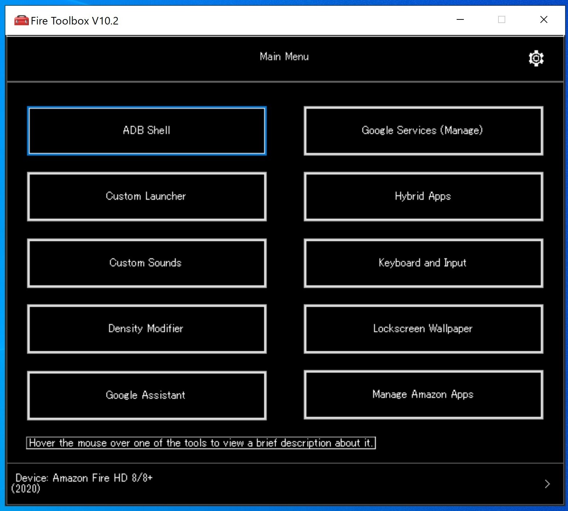568x511 pixels.
Task: Open the ADB Shell tool
Action: [147, 131]
